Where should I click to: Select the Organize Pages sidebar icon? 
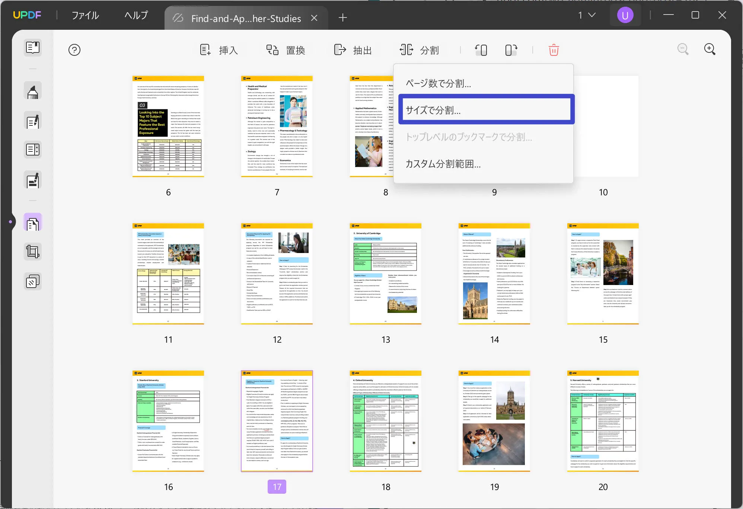pyautogui.click(x=33, y=223)
